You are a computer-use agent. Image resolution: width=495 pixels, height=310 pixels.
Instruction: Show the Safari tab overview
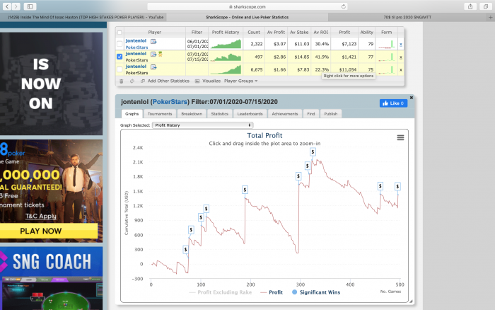pyautogui.click(x=486, y=6)
